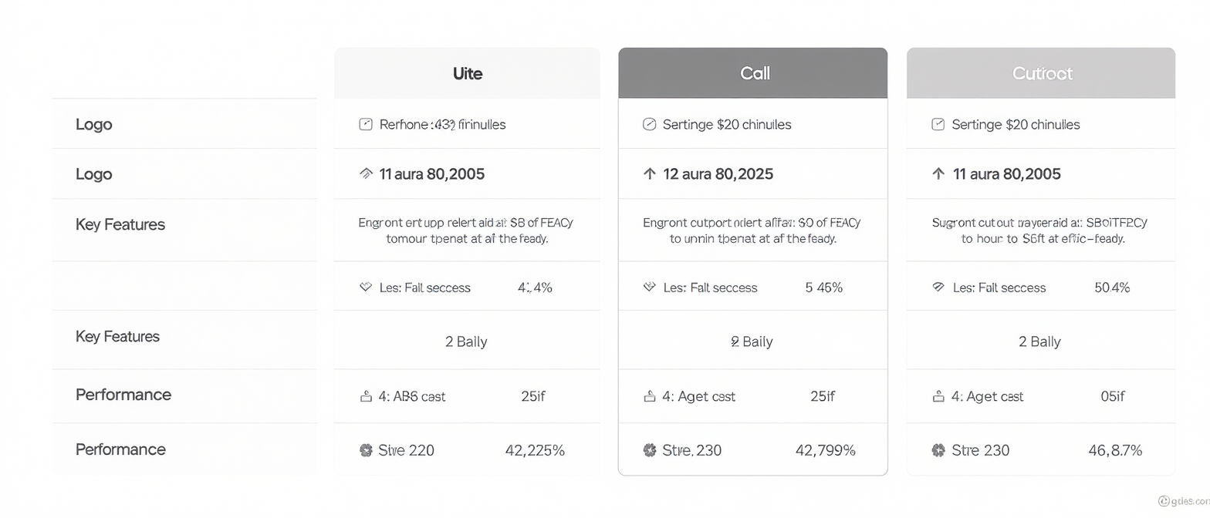This screenshot has width=1210, height=518.
Task: Click the last Performance row label
Action: click(x=120, y=449)
